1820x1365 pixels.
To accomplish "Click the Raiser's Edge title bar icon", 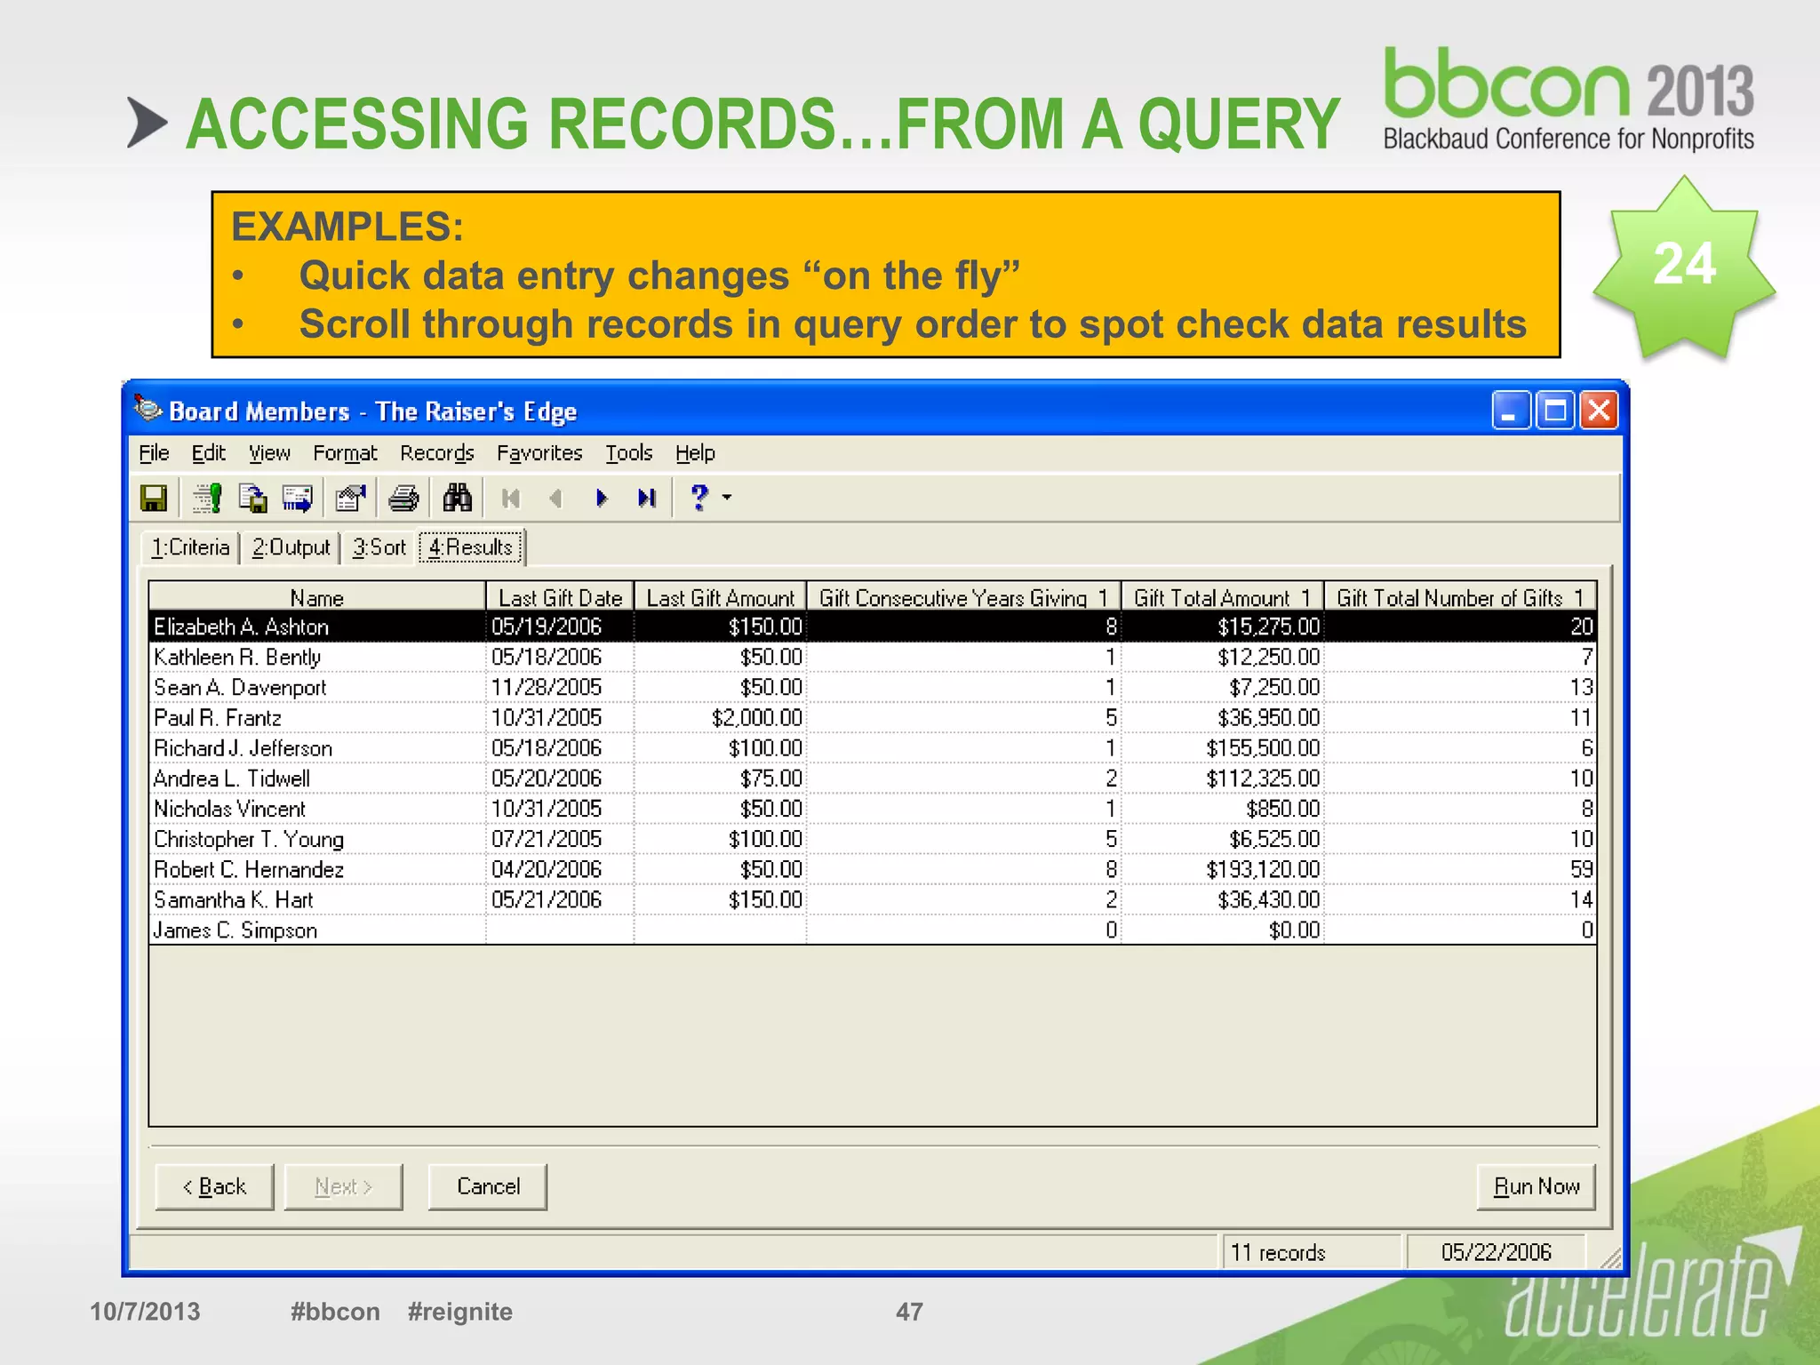I will tap(148, 409).
